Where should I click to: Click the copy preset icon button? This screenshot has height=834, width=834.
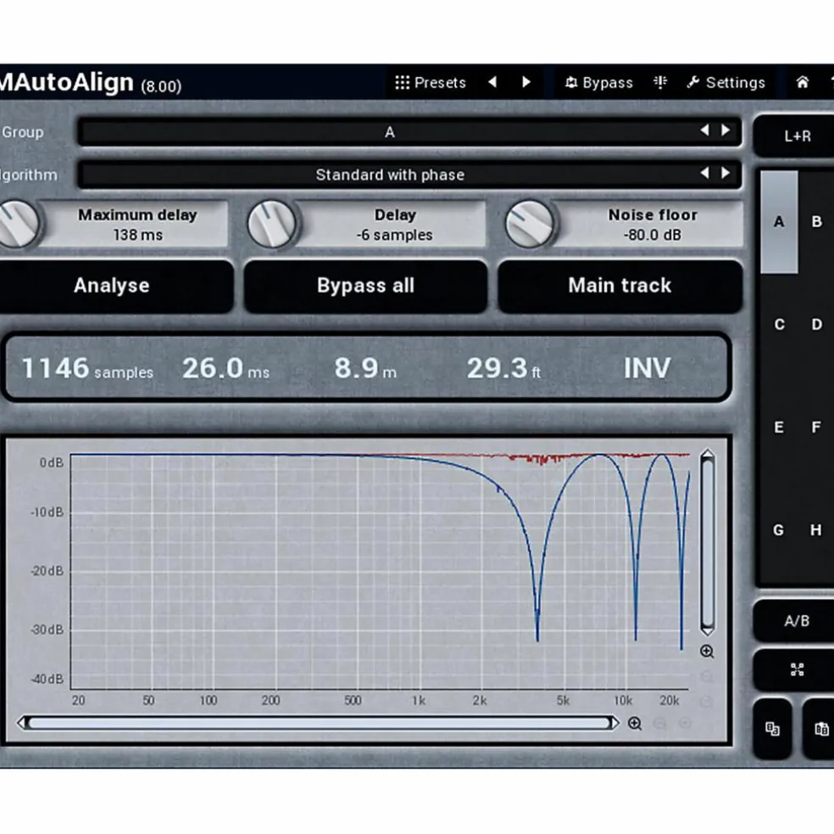click(x=772, y=729)
